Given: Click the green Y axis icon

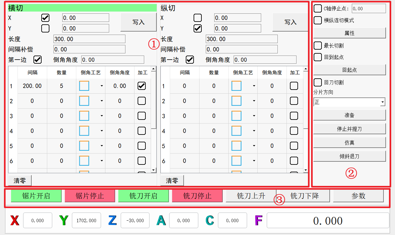Looking at the screenshot, I should [64, 221].
